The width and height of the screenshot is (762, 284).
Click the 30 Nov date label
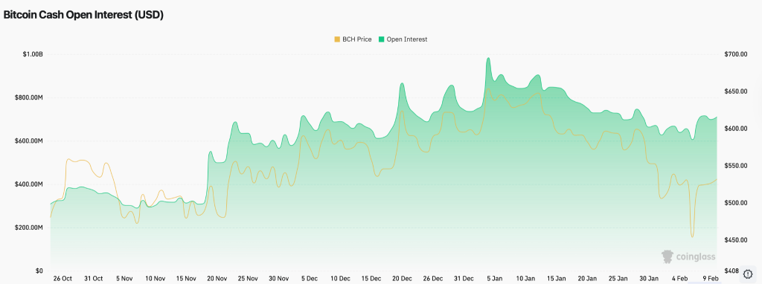click(x=279, y=279)
